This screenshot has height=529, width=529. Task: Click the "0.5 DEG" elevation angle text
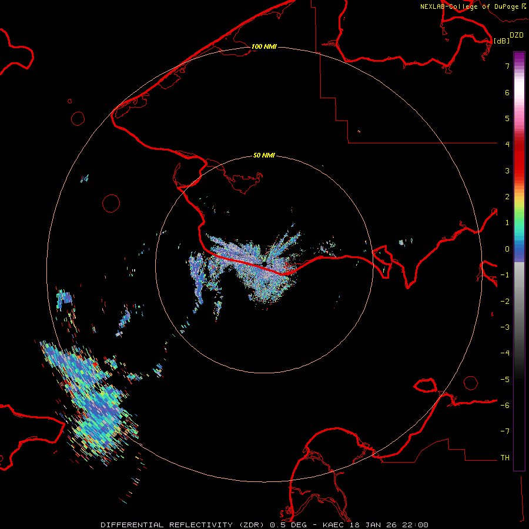[x=288, y=525]
